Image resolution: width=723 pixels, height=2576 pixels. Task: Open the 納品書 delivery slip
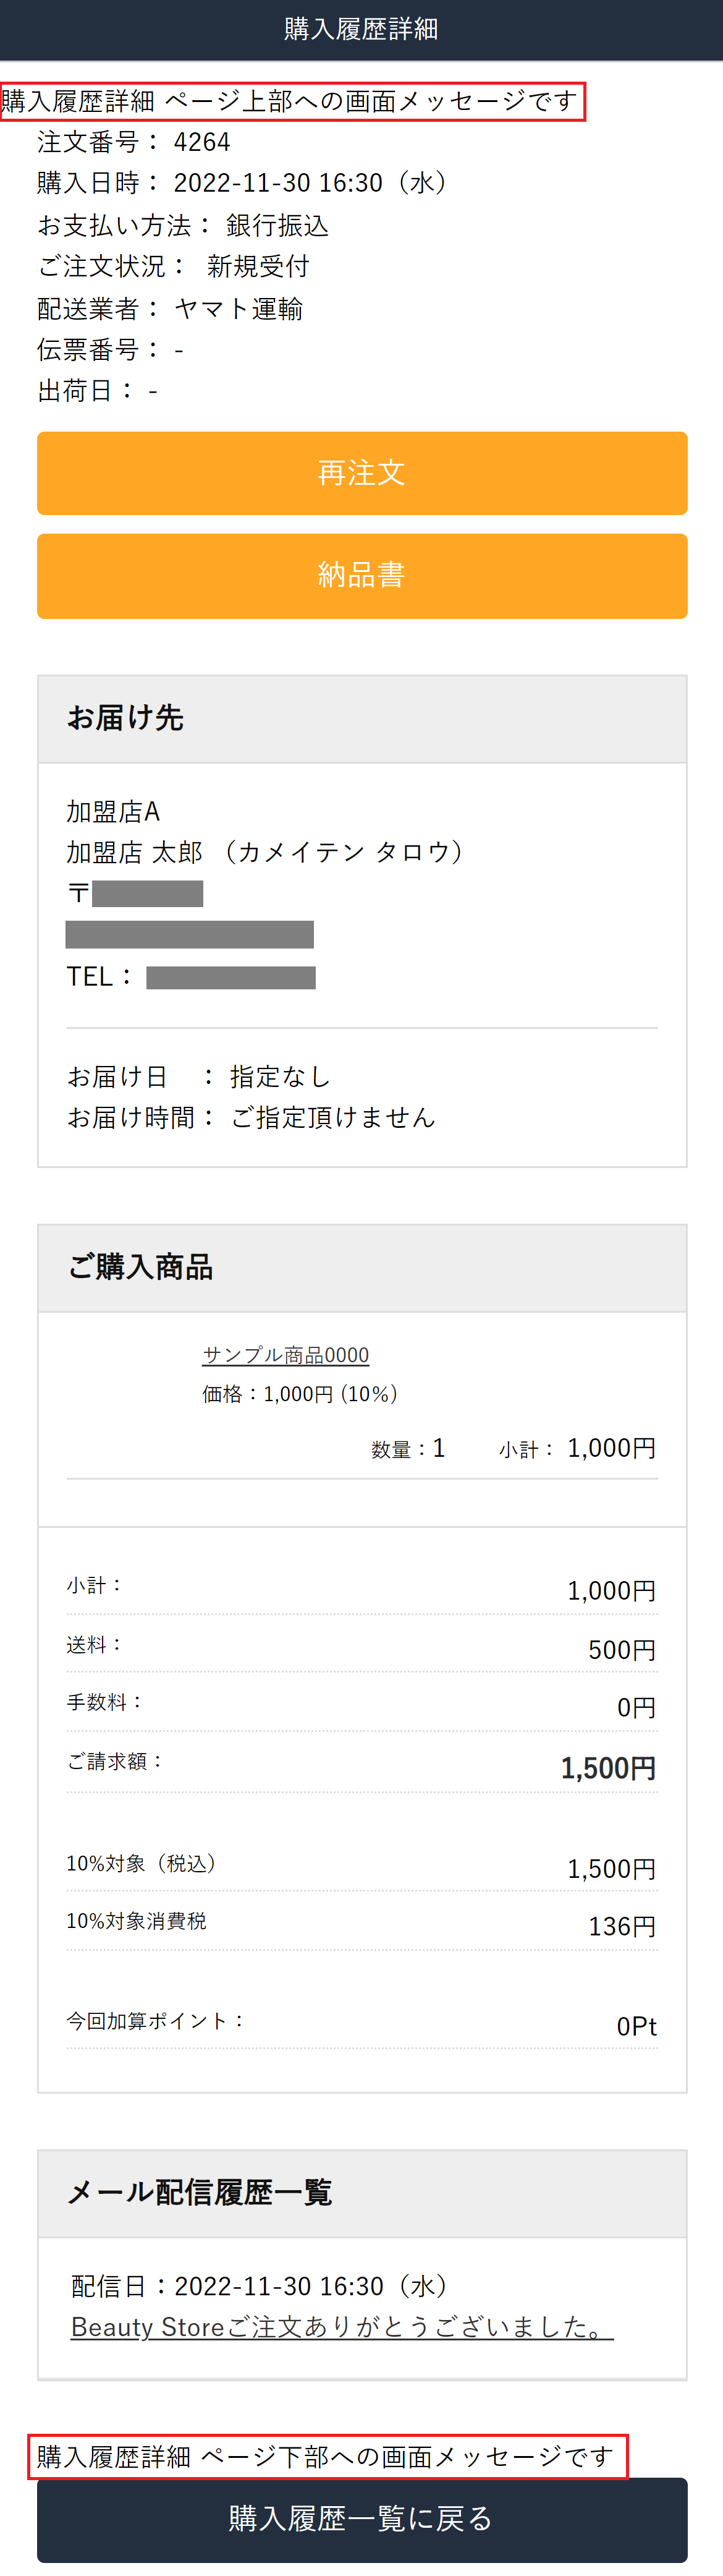tap(361, 575)
